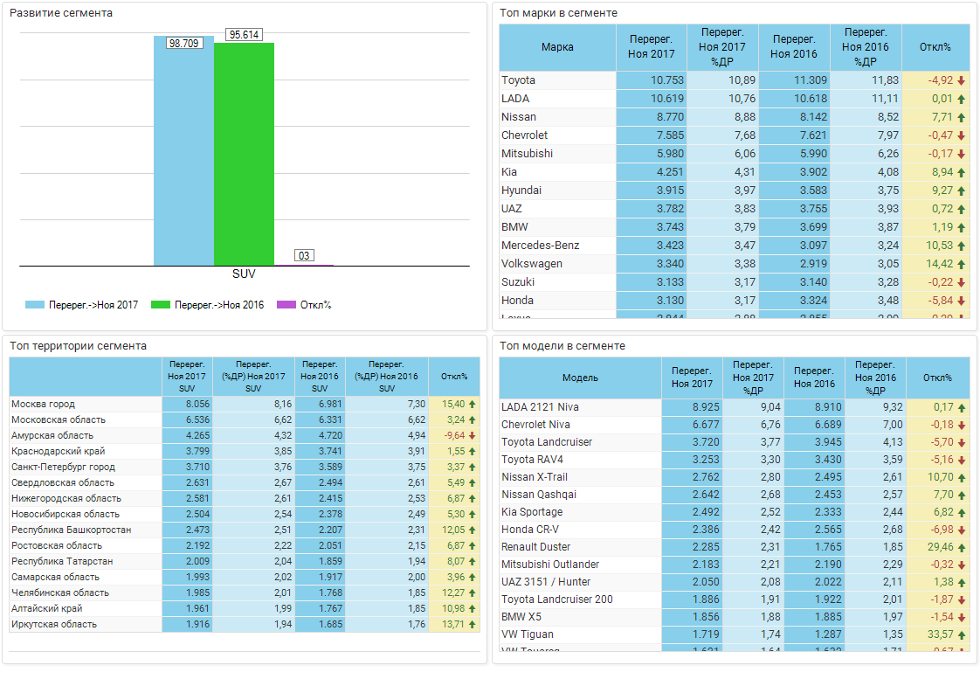Click the Перерег. Ноя 2017 brands column header
The width and height of the screenshot is (980, 693).
point(652,47)
